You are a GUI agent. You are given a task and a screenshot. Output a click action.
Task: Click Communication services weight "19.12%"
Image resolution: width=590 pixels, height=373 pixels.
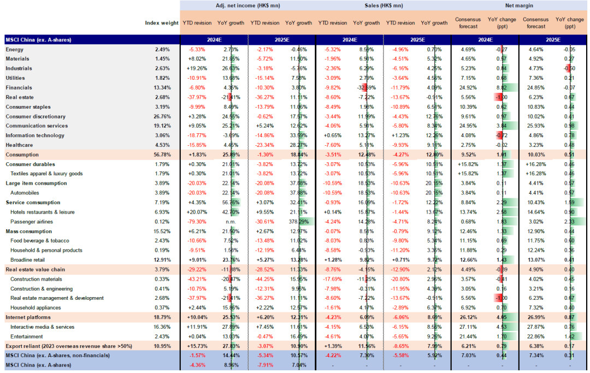pos(163,126)
